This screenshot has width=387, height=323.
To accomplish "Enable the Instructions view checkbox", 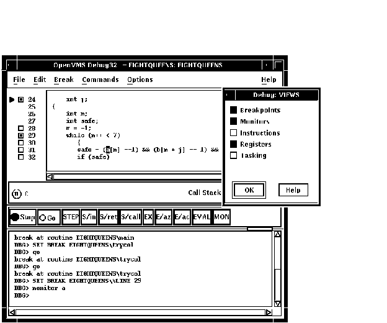I will (x=234, y=133).
